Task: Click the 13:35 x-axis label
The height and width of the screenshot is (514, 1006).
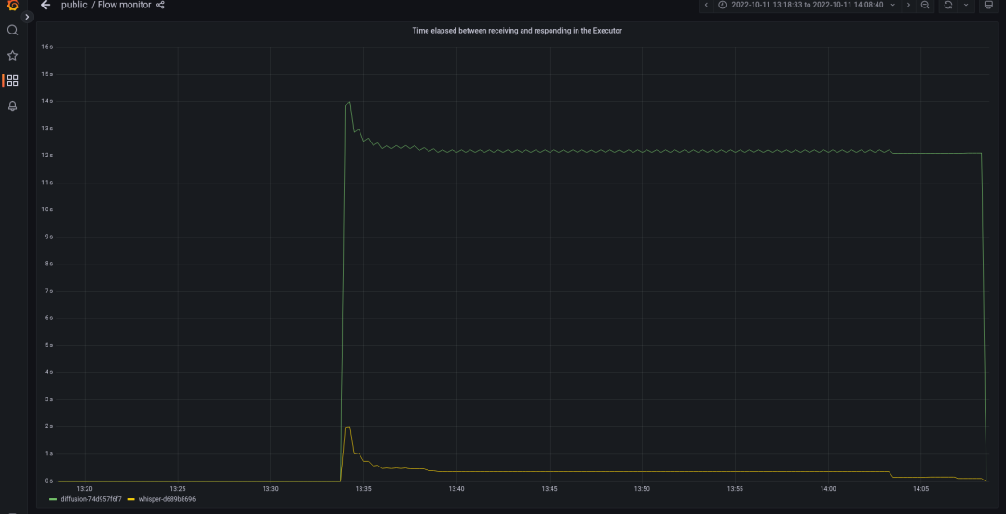Action: tap(363, 488)
